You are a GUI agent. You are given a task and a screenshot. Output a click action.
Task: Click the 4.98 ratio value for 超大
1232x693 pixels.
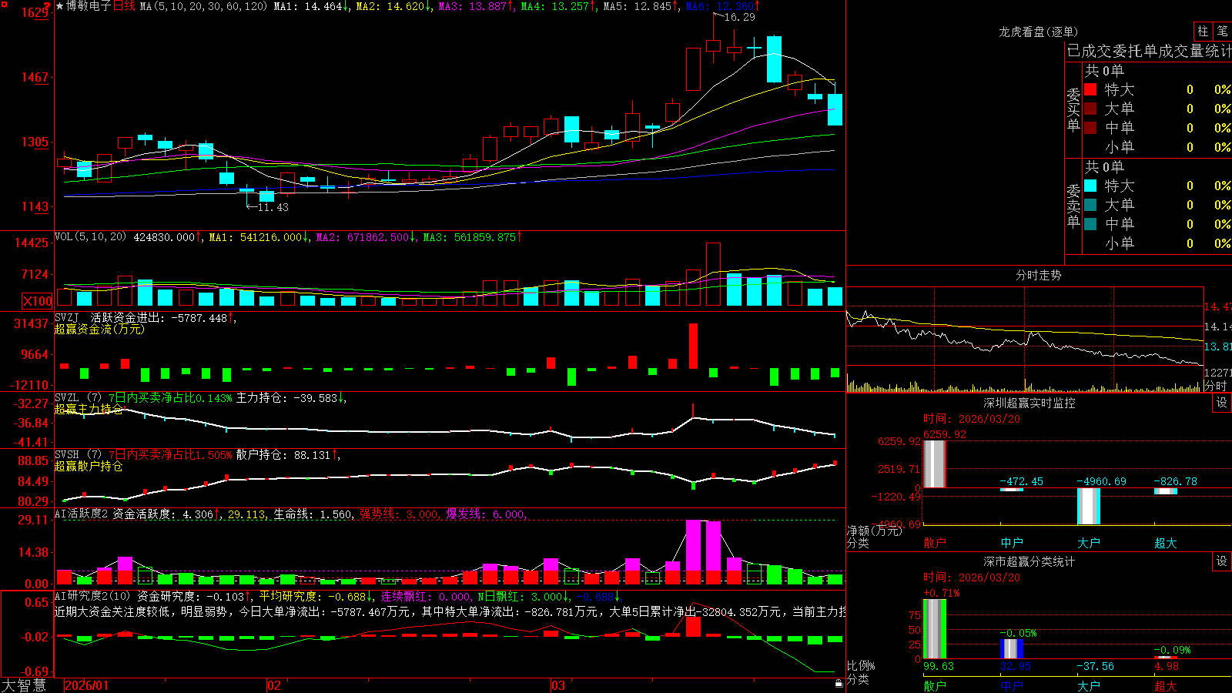[x=1167, y=666]
